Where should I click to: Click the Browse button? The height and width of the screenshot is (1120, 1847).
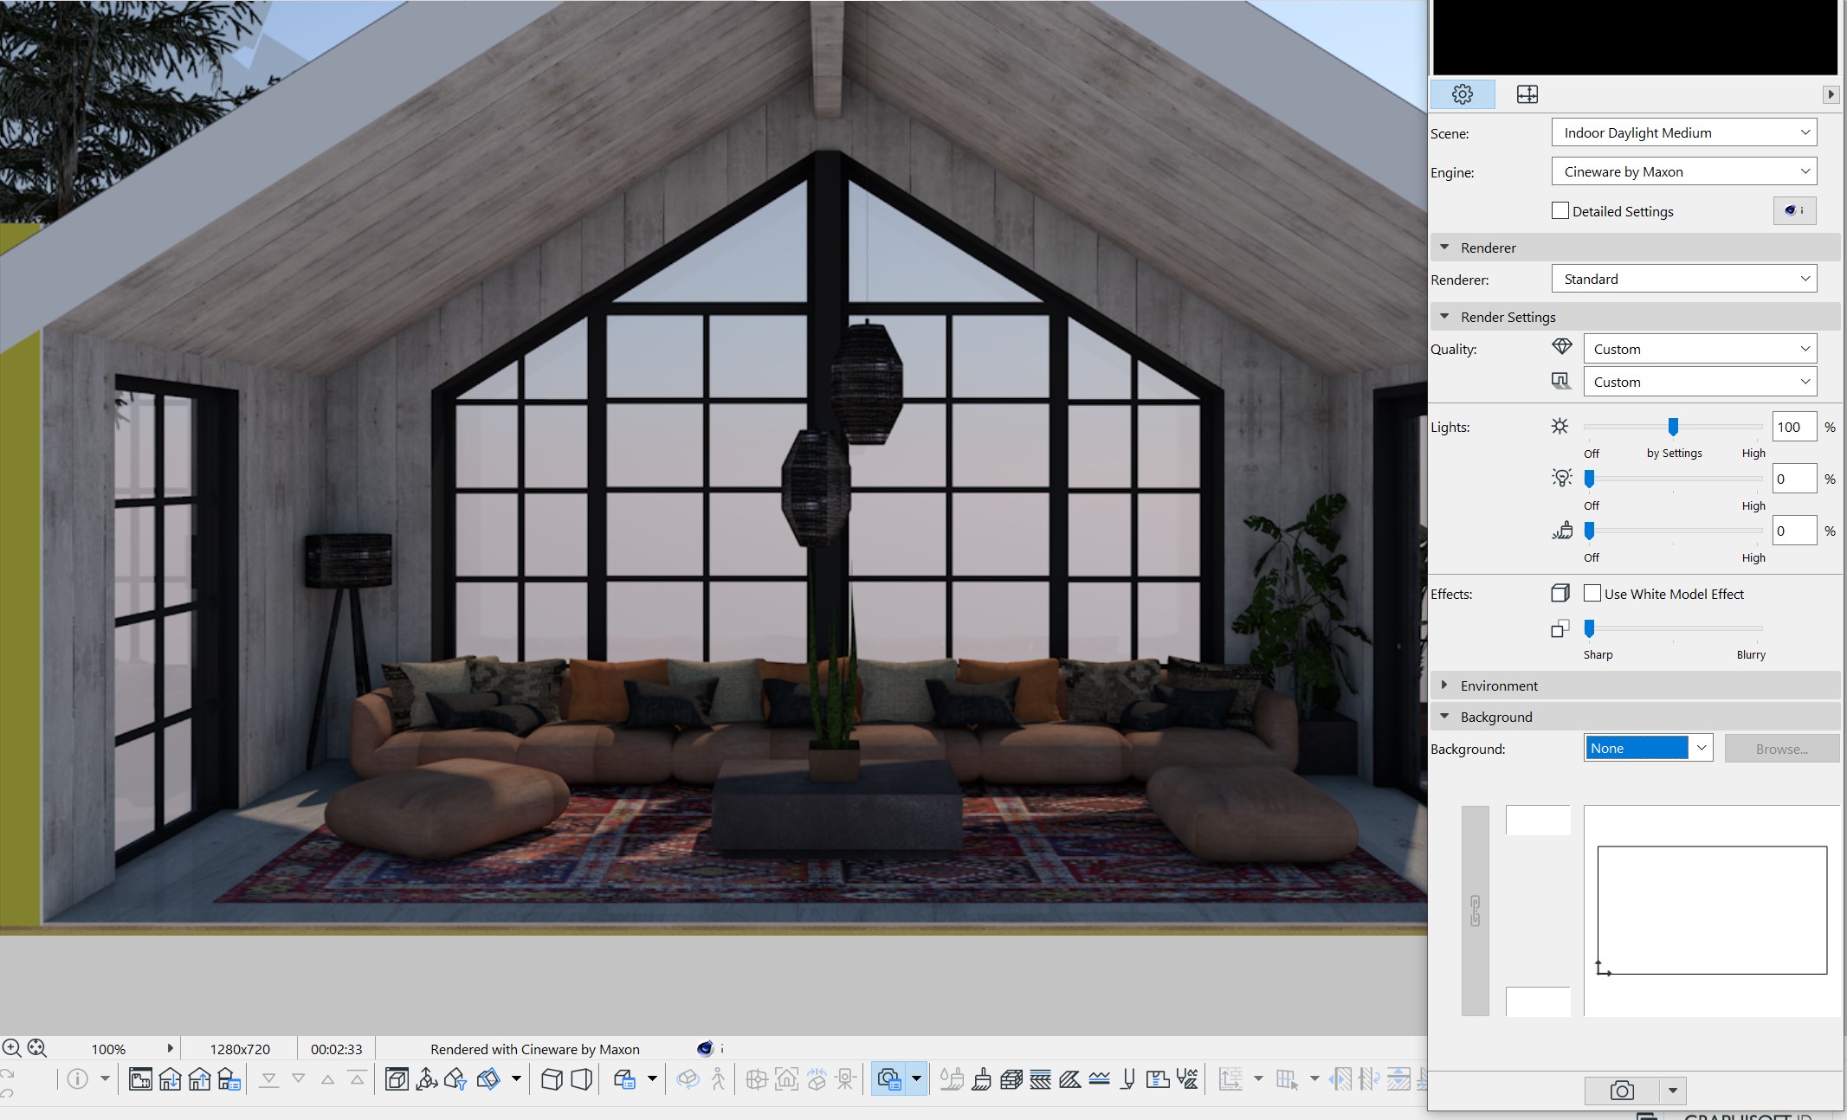1781,749
